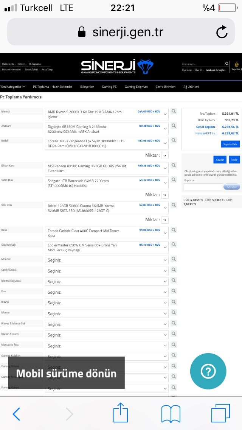
Task: Search processors with İşlemci magnifier icon
Action: [174, 111]
